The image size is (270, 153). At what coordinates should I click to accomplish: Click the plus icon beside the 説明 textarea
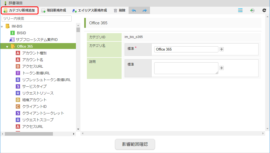click(222, 68)
